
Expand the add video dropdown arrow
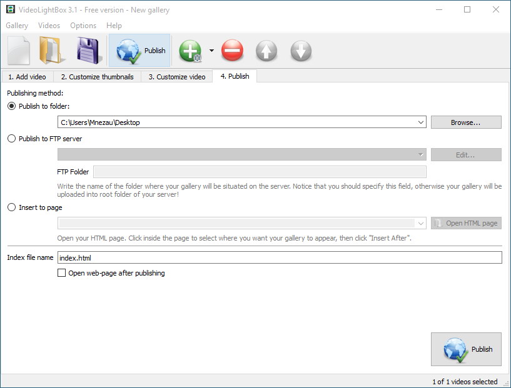pos(211,51)
